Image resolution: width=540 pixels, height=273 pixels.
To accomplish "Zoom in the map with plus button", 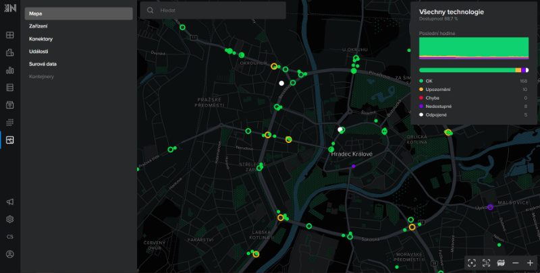I will pos(530,262).
